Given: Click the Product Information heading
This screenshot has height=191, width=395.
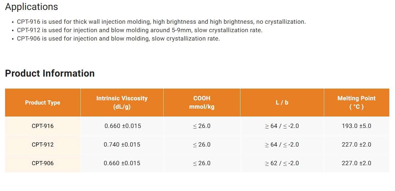Looking at the screenshot, I should (50, 73).
